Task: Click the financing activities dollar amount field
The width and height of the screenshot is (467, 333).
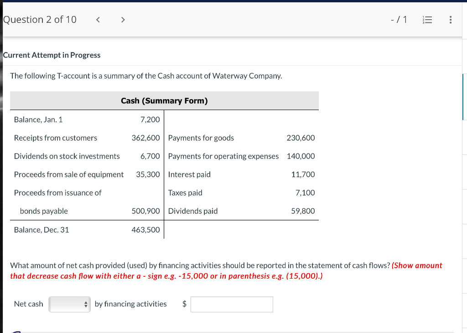Action: tap(232, 304)
